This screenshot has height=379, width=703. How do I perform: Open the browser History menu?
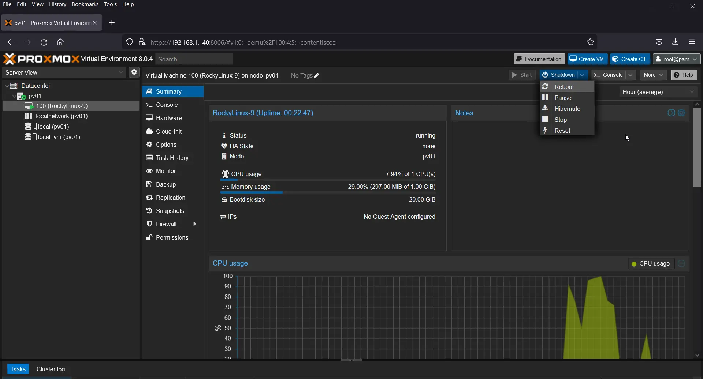click(x=57, y=5)
